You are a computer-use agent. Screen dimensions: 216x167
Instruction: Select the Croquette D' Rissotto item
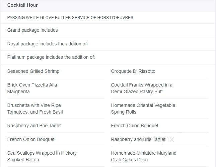[x=133, y=71]
